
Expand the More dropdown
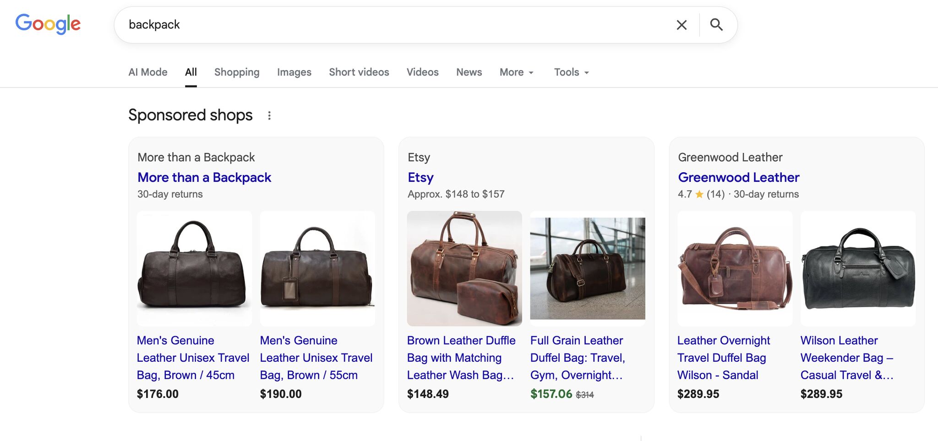[x=517, y=72]
